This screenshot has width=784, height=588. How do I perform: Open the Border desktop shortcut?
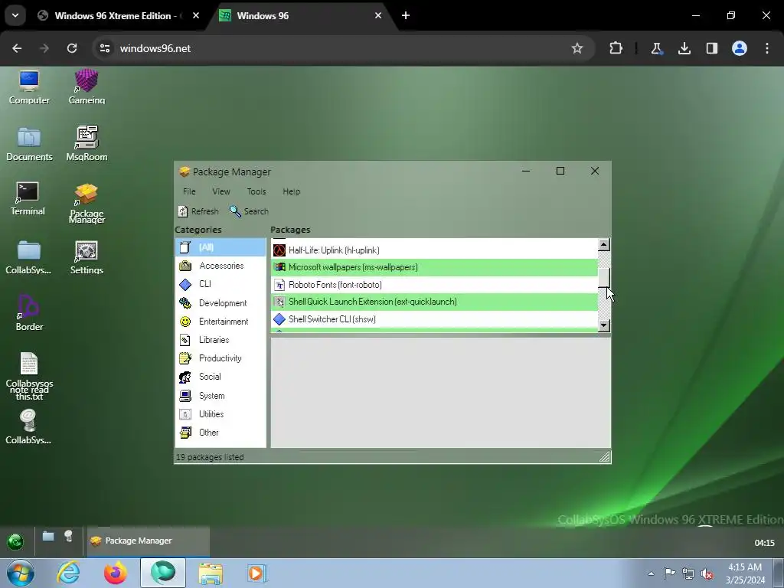[x=29, y=313]
